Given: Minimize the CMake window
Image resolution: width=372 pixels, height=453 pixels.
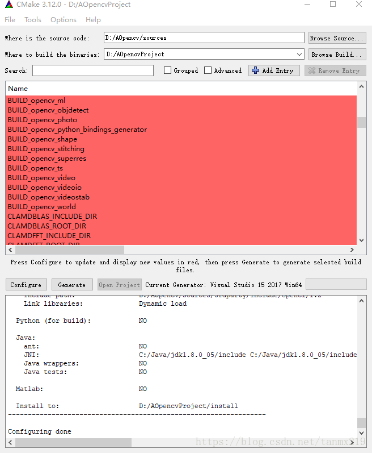Looking at the screenshot, I should click(x=307, y=5).
